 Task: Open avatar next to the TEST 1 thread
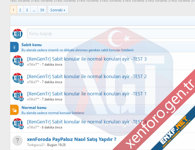18,96
